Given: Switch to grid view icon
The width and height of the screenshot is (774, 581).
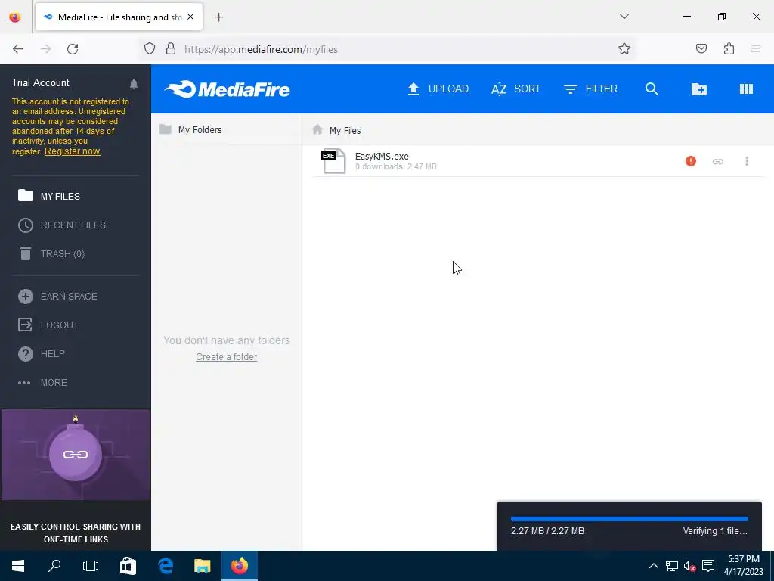Looking at the screenshot, I should click(x=746, y=89).
